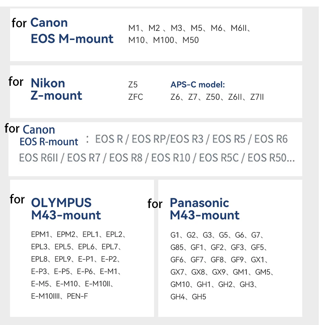Select the ZFC model text
The width and height of the screenshot is (325, 325).
(136, 97)
